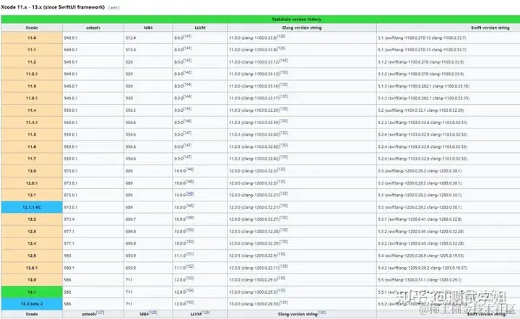Select the Xcode 12.0.1 row label
The height and width of the screenshot is (319, 520).
pyautogui.click(x=32, y=183)
